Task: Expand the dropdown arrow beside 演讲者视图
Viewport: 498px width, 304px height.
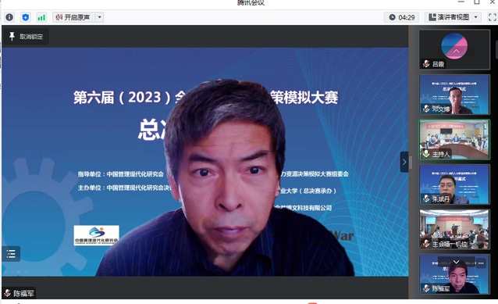Action: [x=476, y=17]
